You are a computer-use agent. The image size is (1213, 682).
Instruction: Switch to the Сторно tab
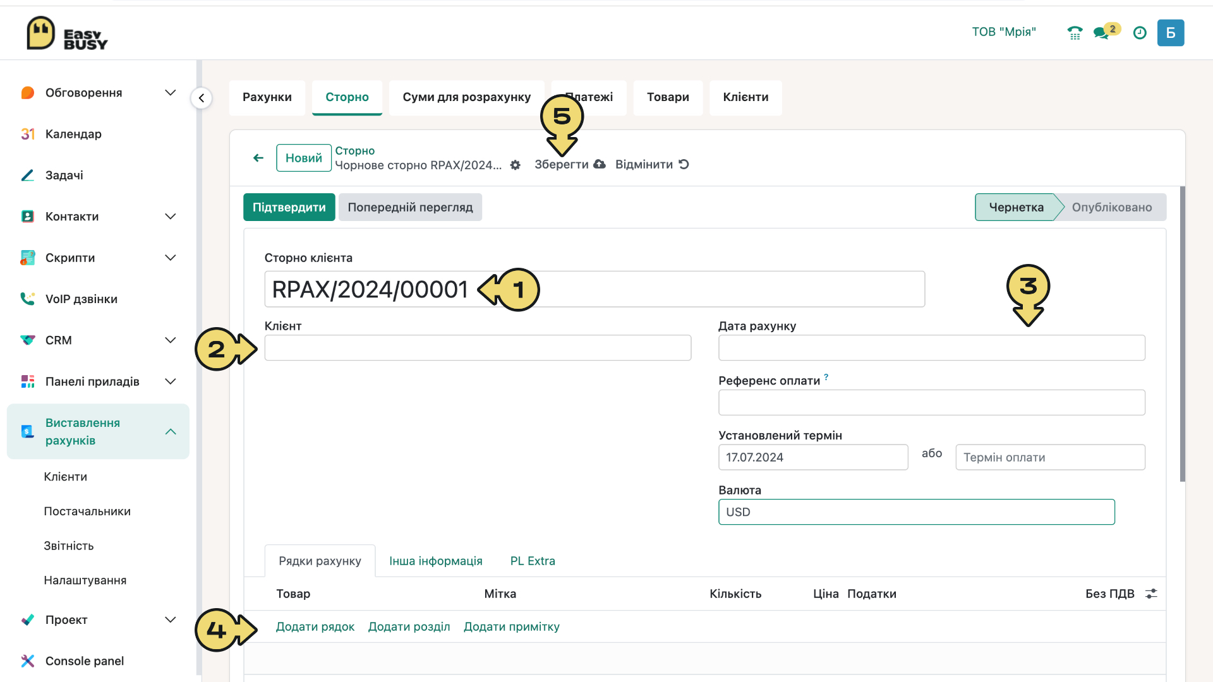click(347, 97)
